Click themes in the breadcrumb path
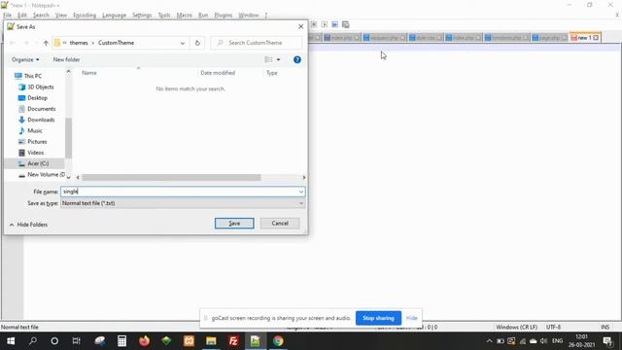Screen dimensions: 622x350 79,43
